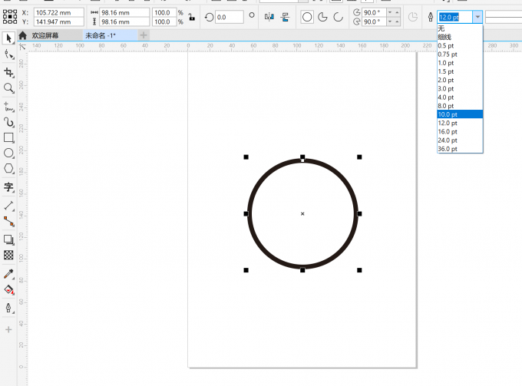Select the Transparency checkerboard tool
Screen dimensions: 522x386
click(8, 256)
